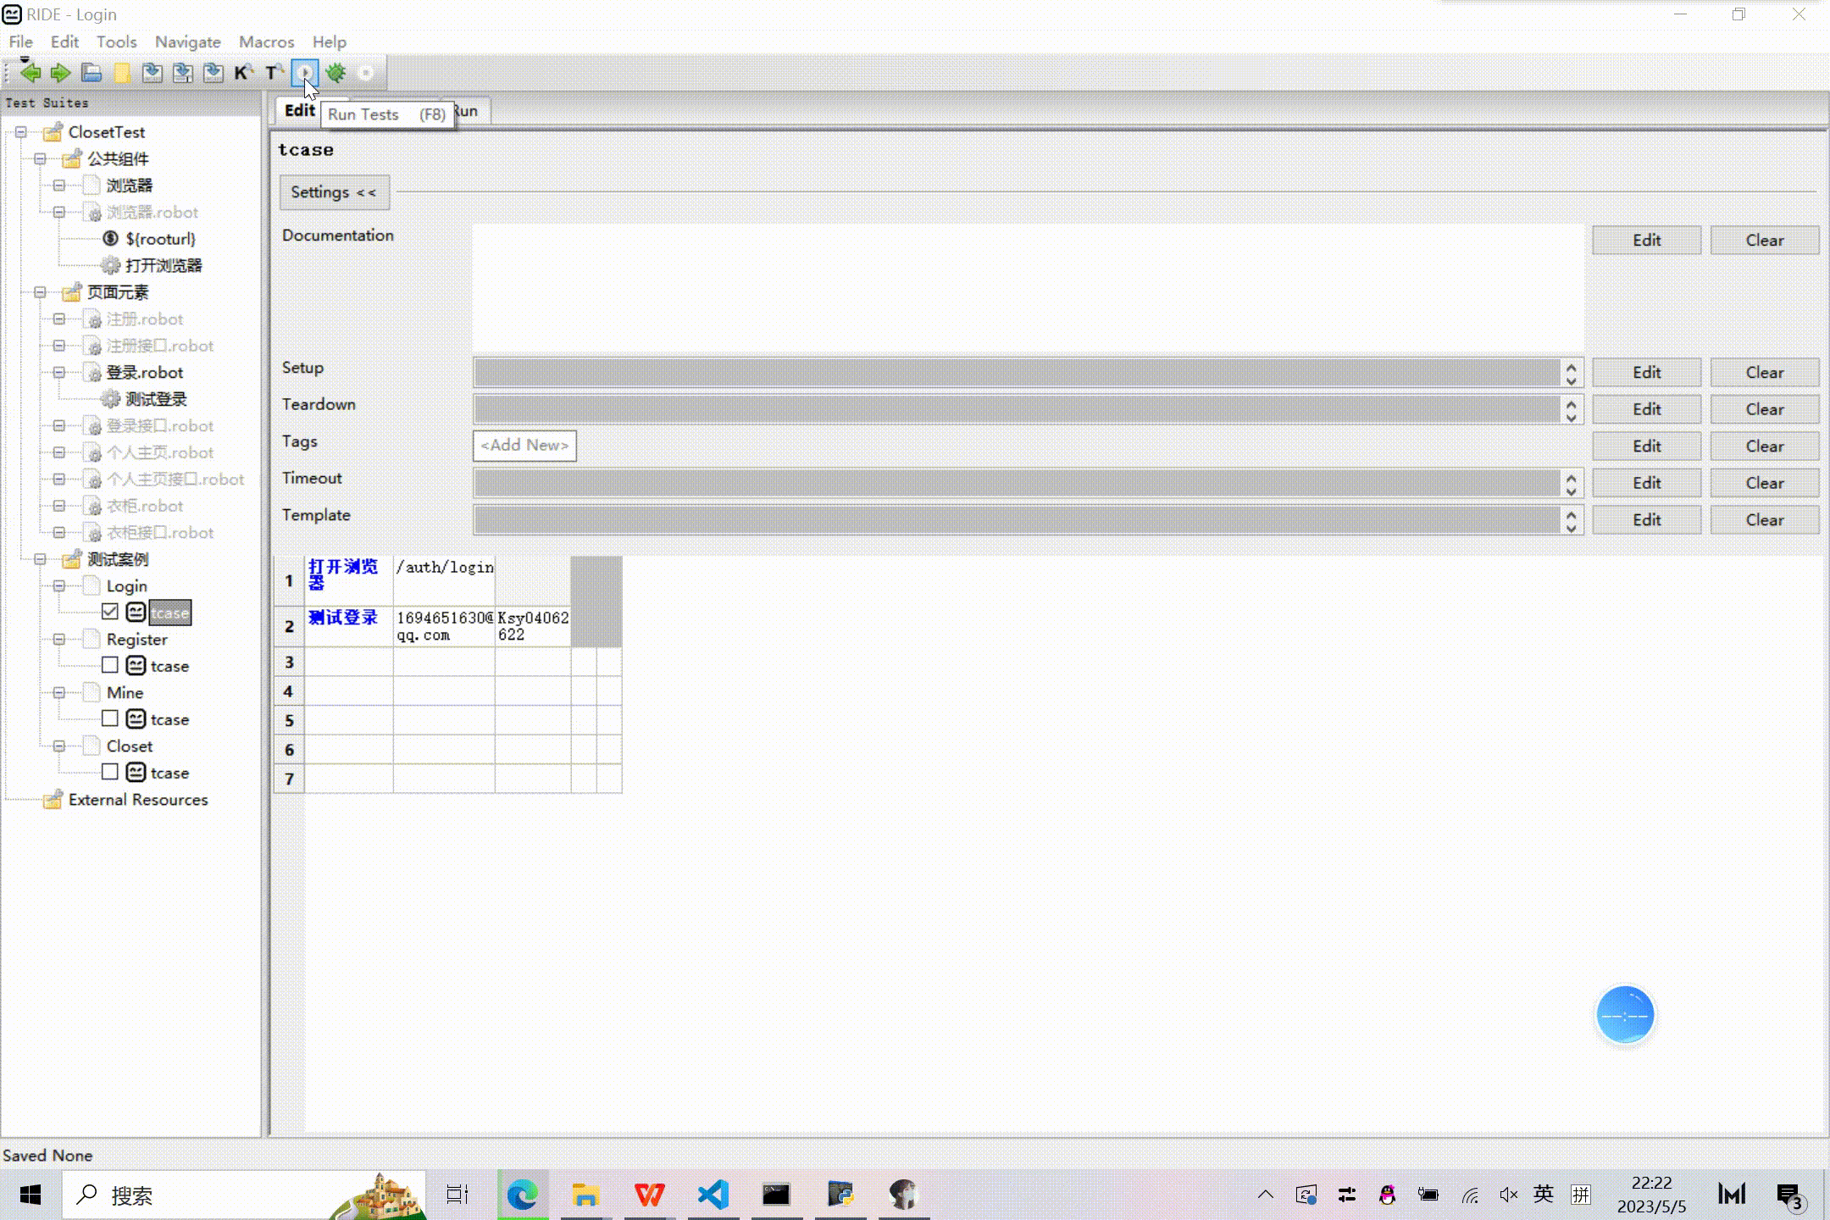This screenshot has width=1830, height=1220.
Task: Click the Timeout field spinner arrows
Action: pyautogui.click(x=1571, y=483)
